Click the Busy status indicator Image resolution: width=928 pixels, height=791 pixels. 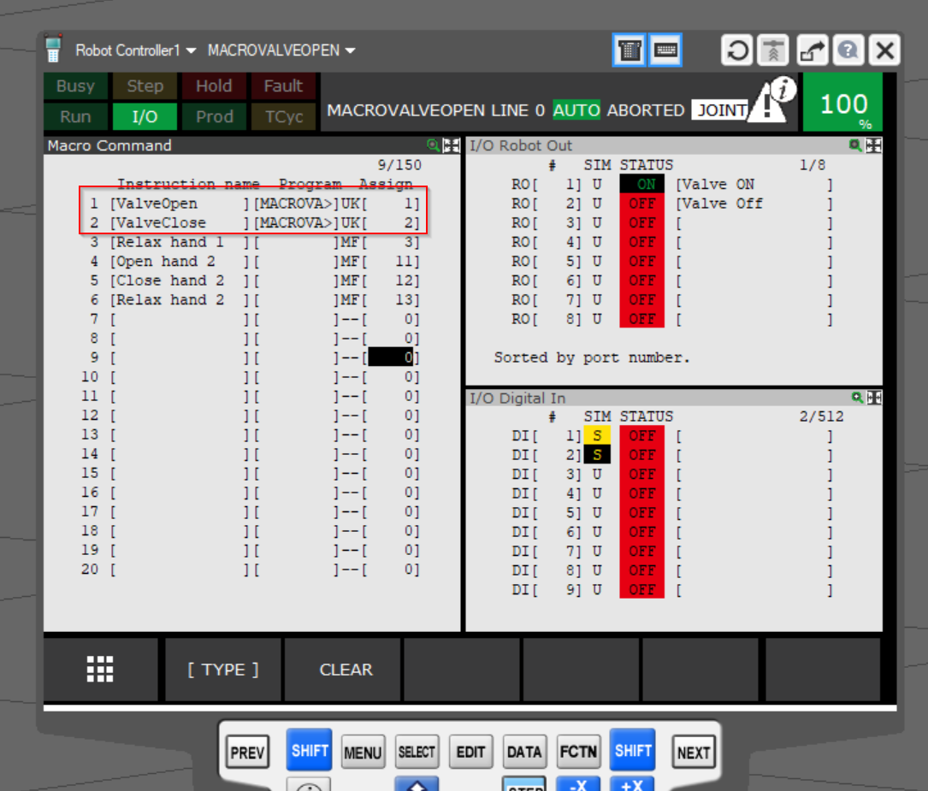tap(76, 86)
